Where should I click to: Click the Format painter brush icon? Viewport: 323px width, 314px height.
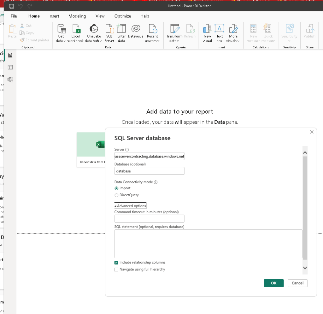pyautogui.click(x=22, y=40)
